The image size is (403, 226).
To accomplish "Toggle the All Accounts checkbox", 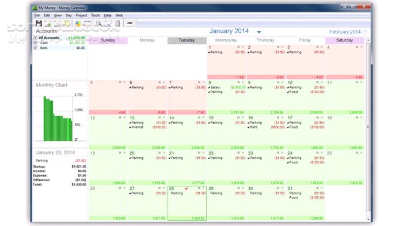I will click(36, 38).
